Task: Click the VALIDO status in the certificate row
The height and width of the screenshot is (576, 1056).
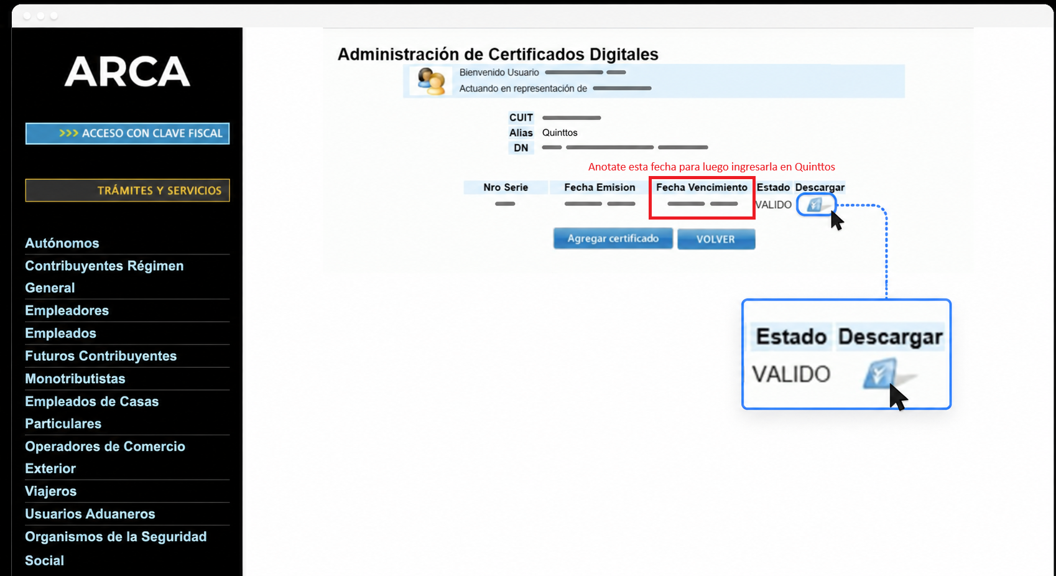Action: (x=773, y=205)
